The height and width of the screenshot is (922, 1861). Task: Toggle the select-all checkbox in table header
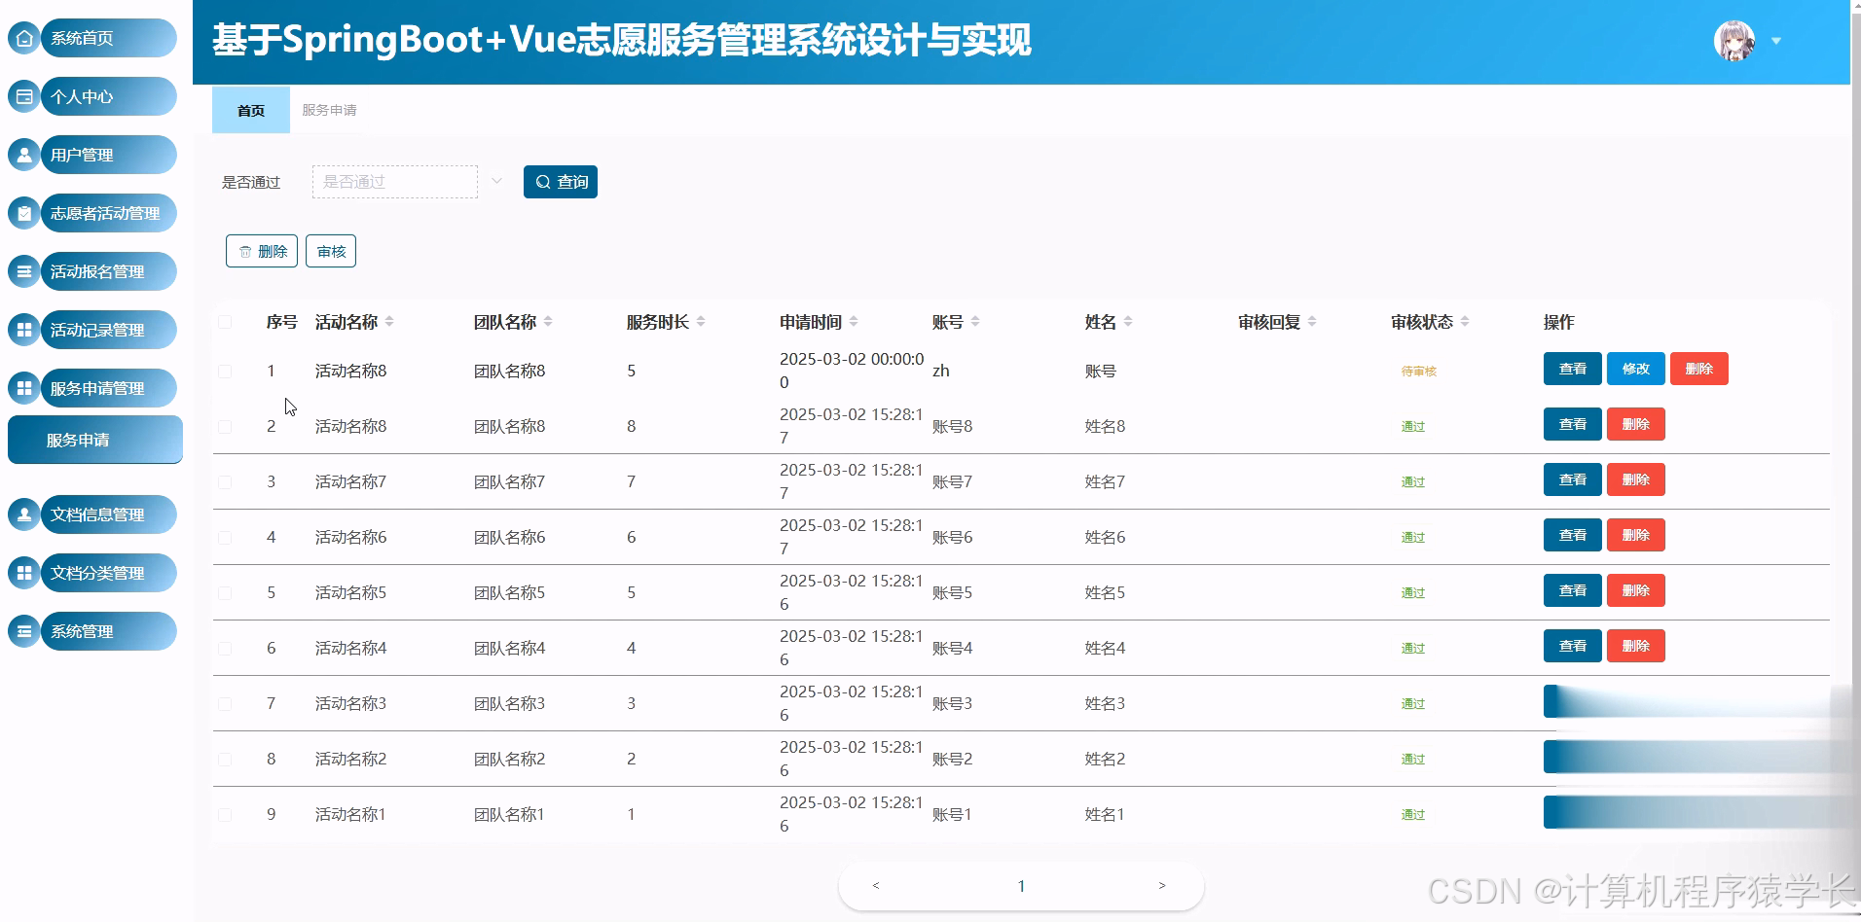(225, 321)
